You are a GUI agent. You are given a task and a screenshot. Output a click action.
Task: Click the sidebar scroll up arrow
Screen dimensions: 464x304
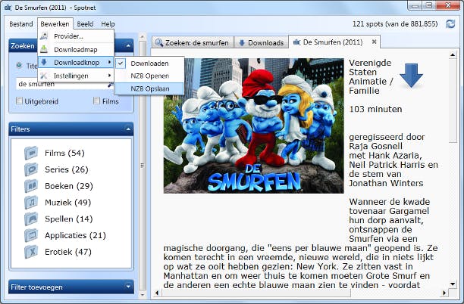143,37
